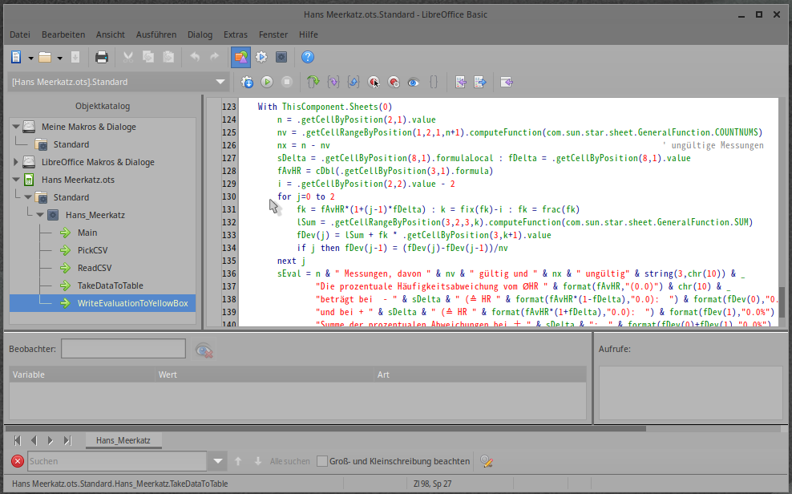Click the undo arrow icon
The image size is (792, 494).
coord(195,57)
